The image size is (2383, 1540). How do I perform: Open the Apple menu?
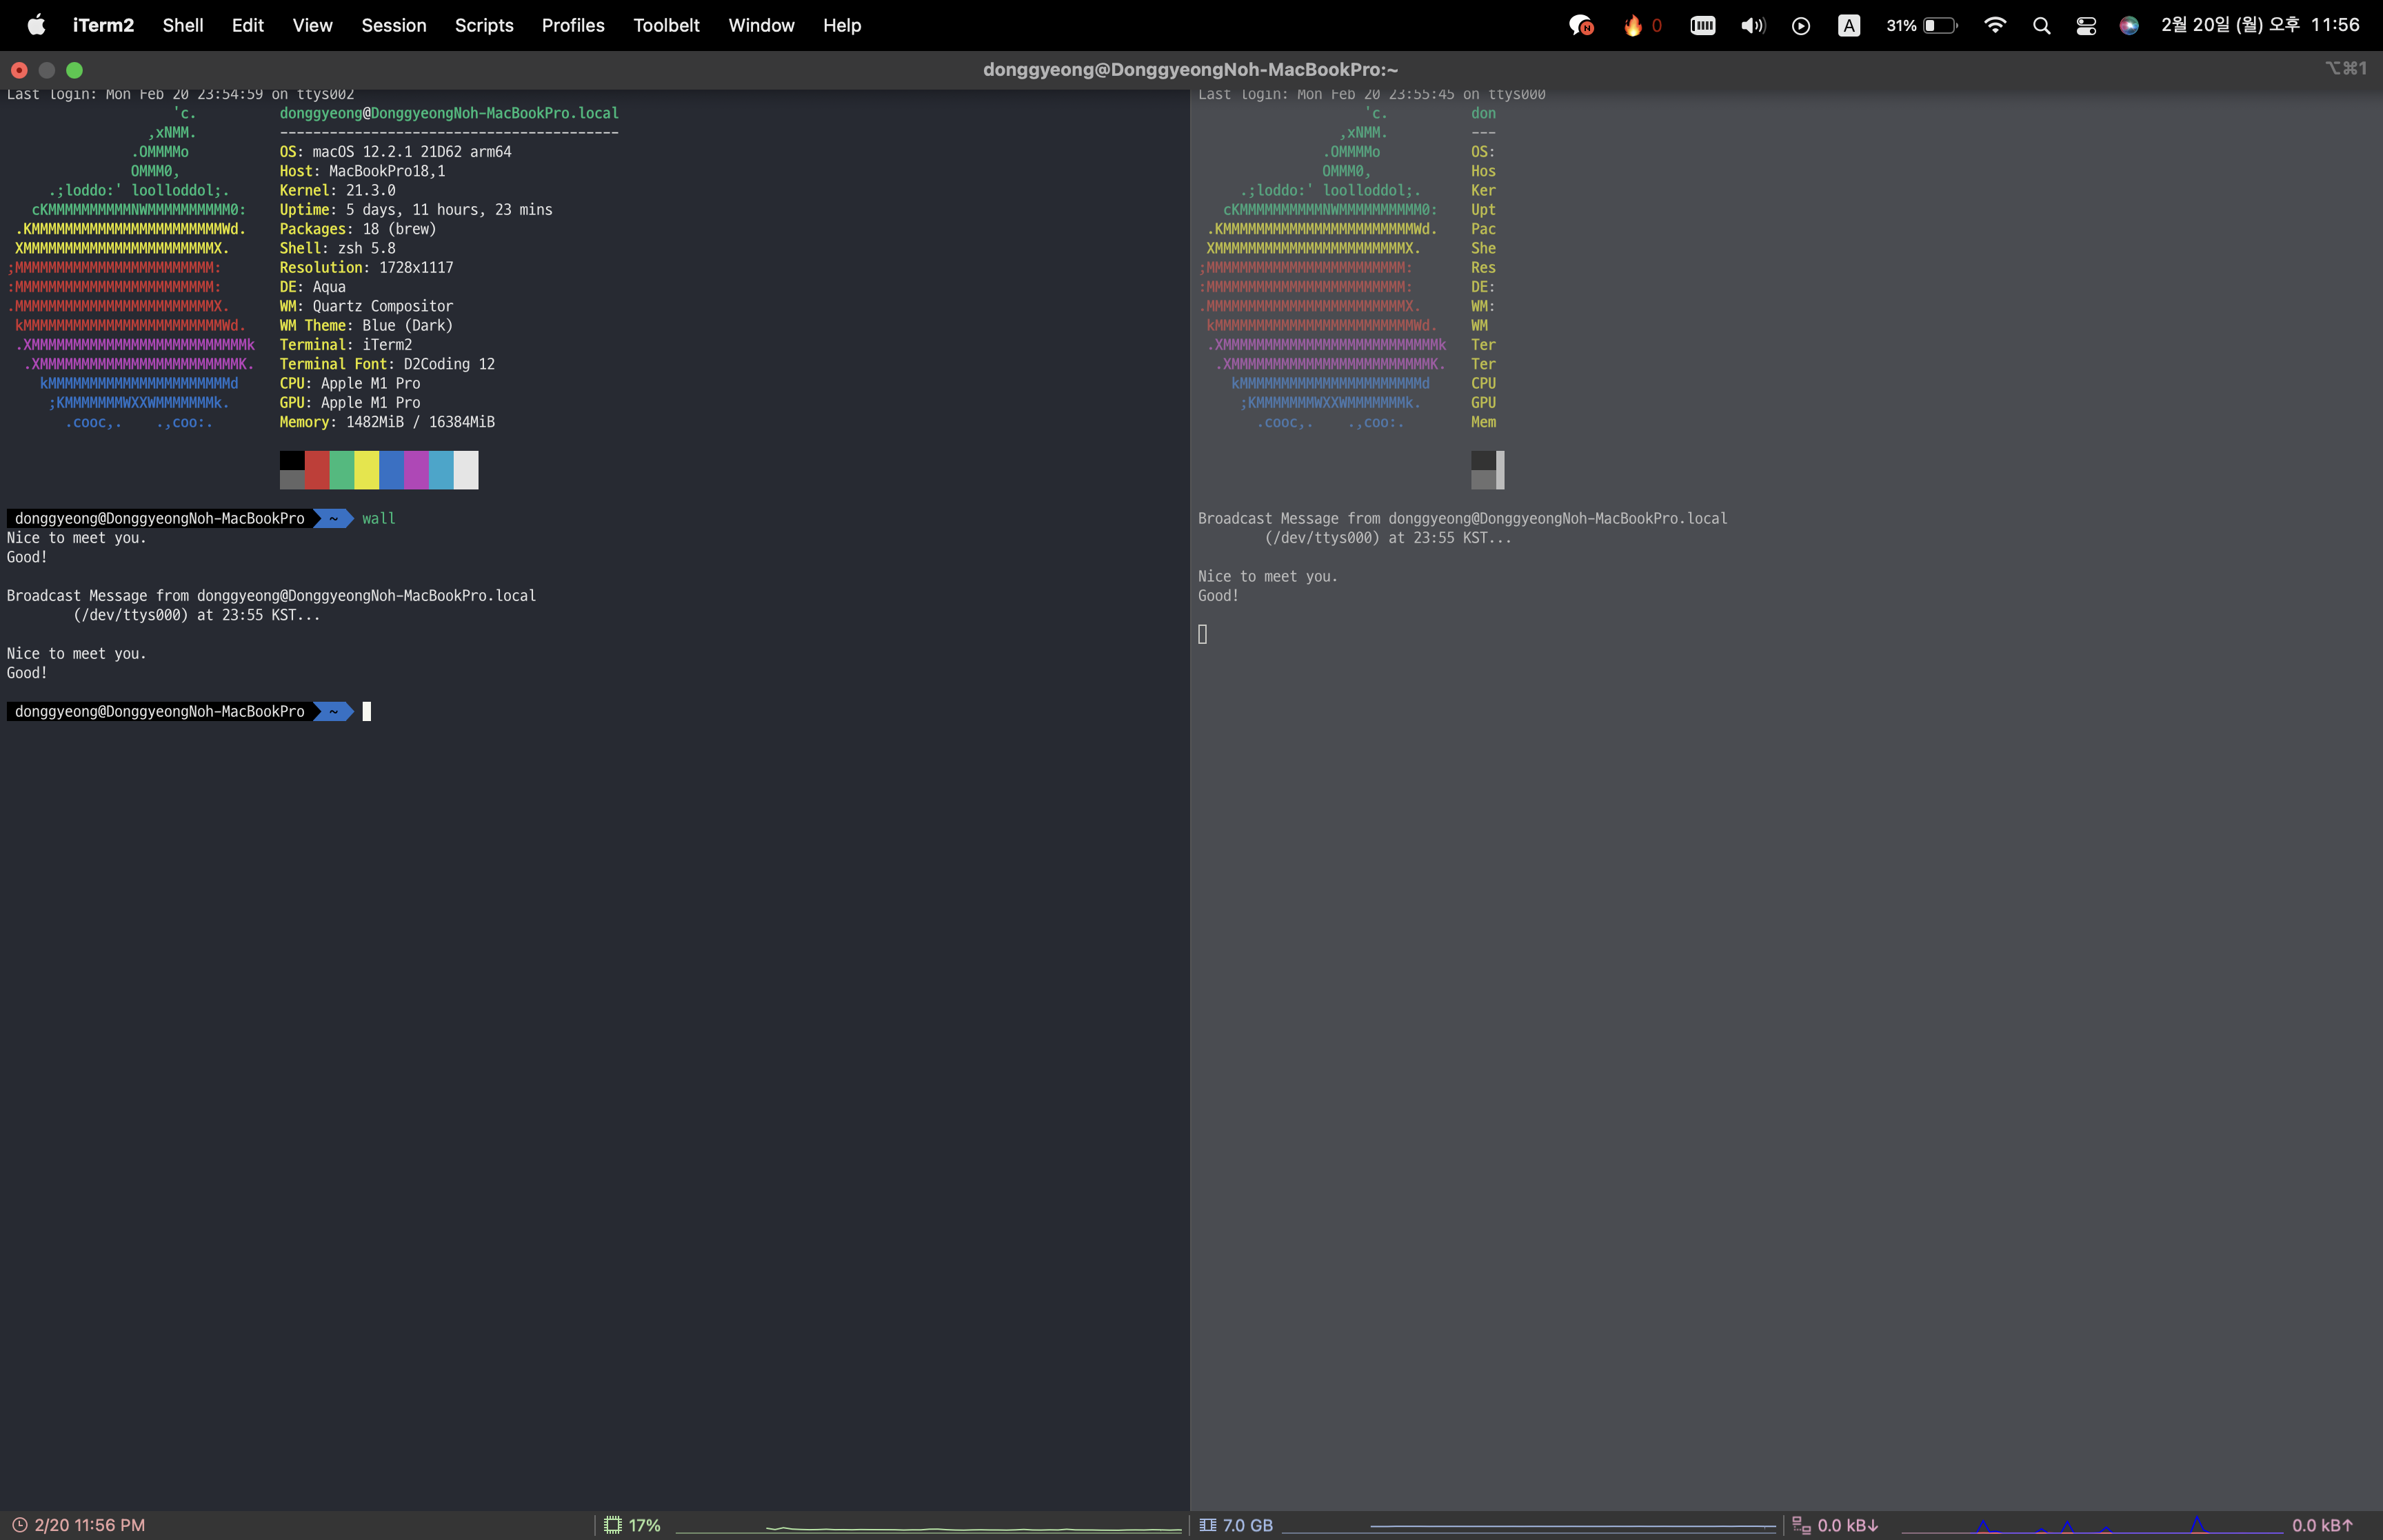tap(36, 25)
